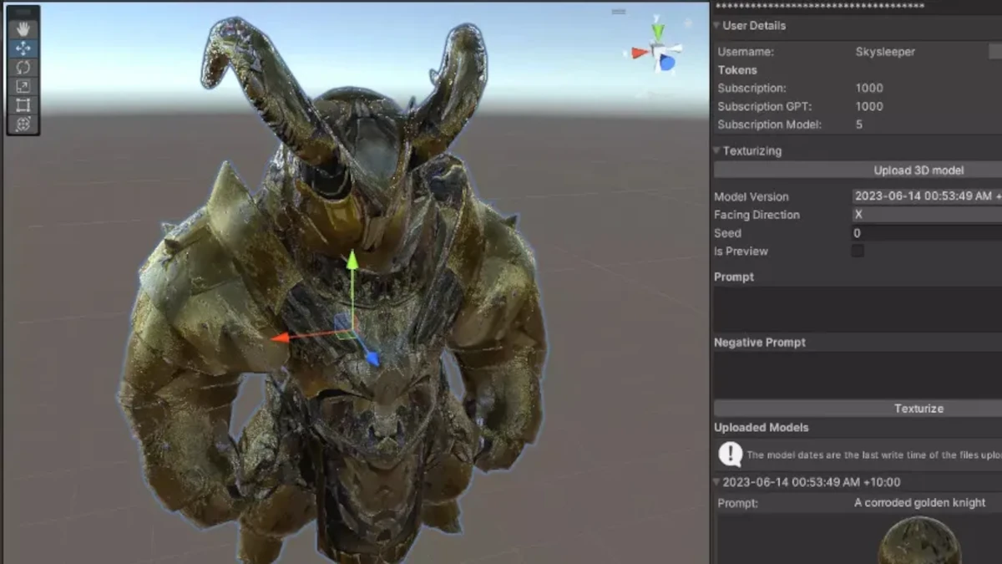The height and width of the screenshot is (564, 1002).
Task: Toggle the Is Preview checkbox
Action: tap(858, 251)
